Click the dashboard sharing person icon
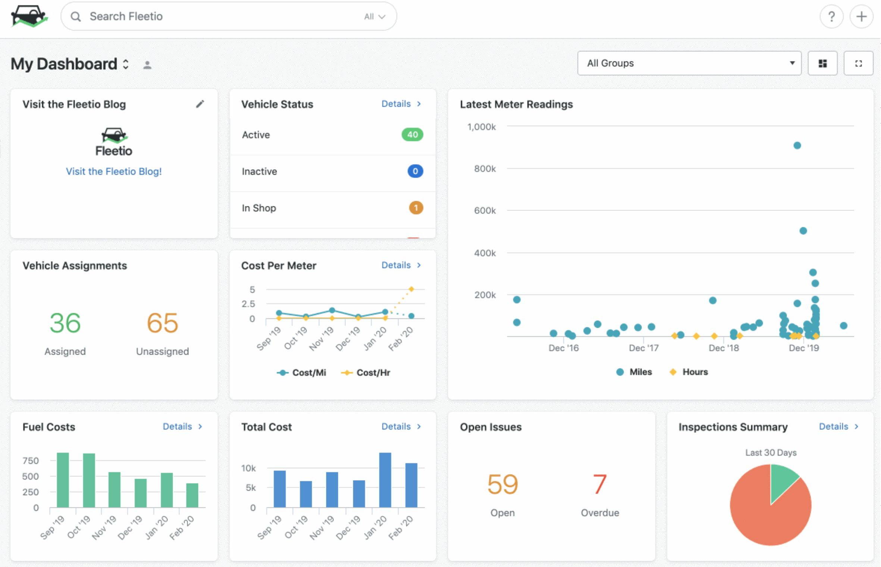The height and width of the screenshot is (567, 881). tap(147, 65)
